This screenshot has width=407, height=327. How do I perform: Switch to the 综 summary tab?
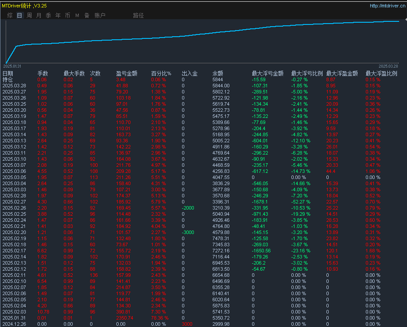pyautogui.click(x=10, y=15)
